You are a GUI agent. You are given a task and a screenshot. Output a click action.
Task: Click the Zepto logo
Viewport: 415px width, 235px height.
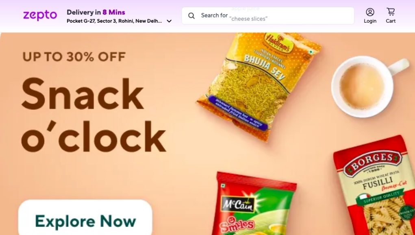(x=40, y=15)
